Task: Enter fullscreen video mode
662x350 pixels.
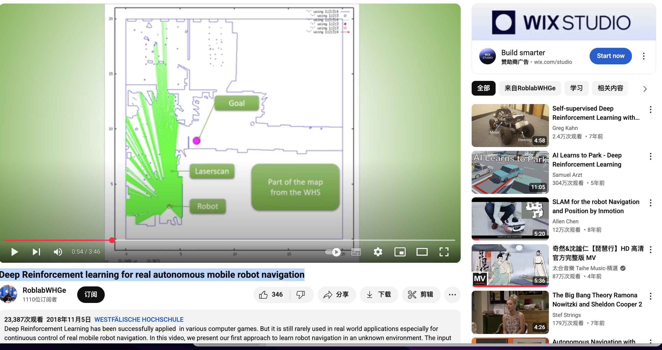Action: pos(444,252)
